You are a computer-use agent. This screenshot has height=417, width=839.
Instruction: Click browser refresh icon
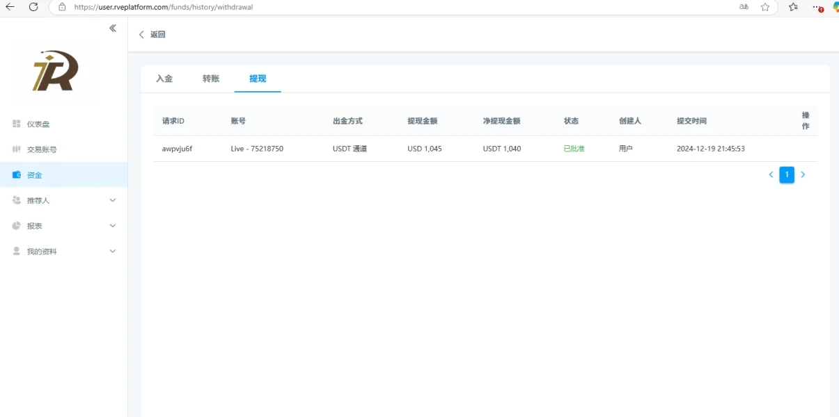pos(33,7)
